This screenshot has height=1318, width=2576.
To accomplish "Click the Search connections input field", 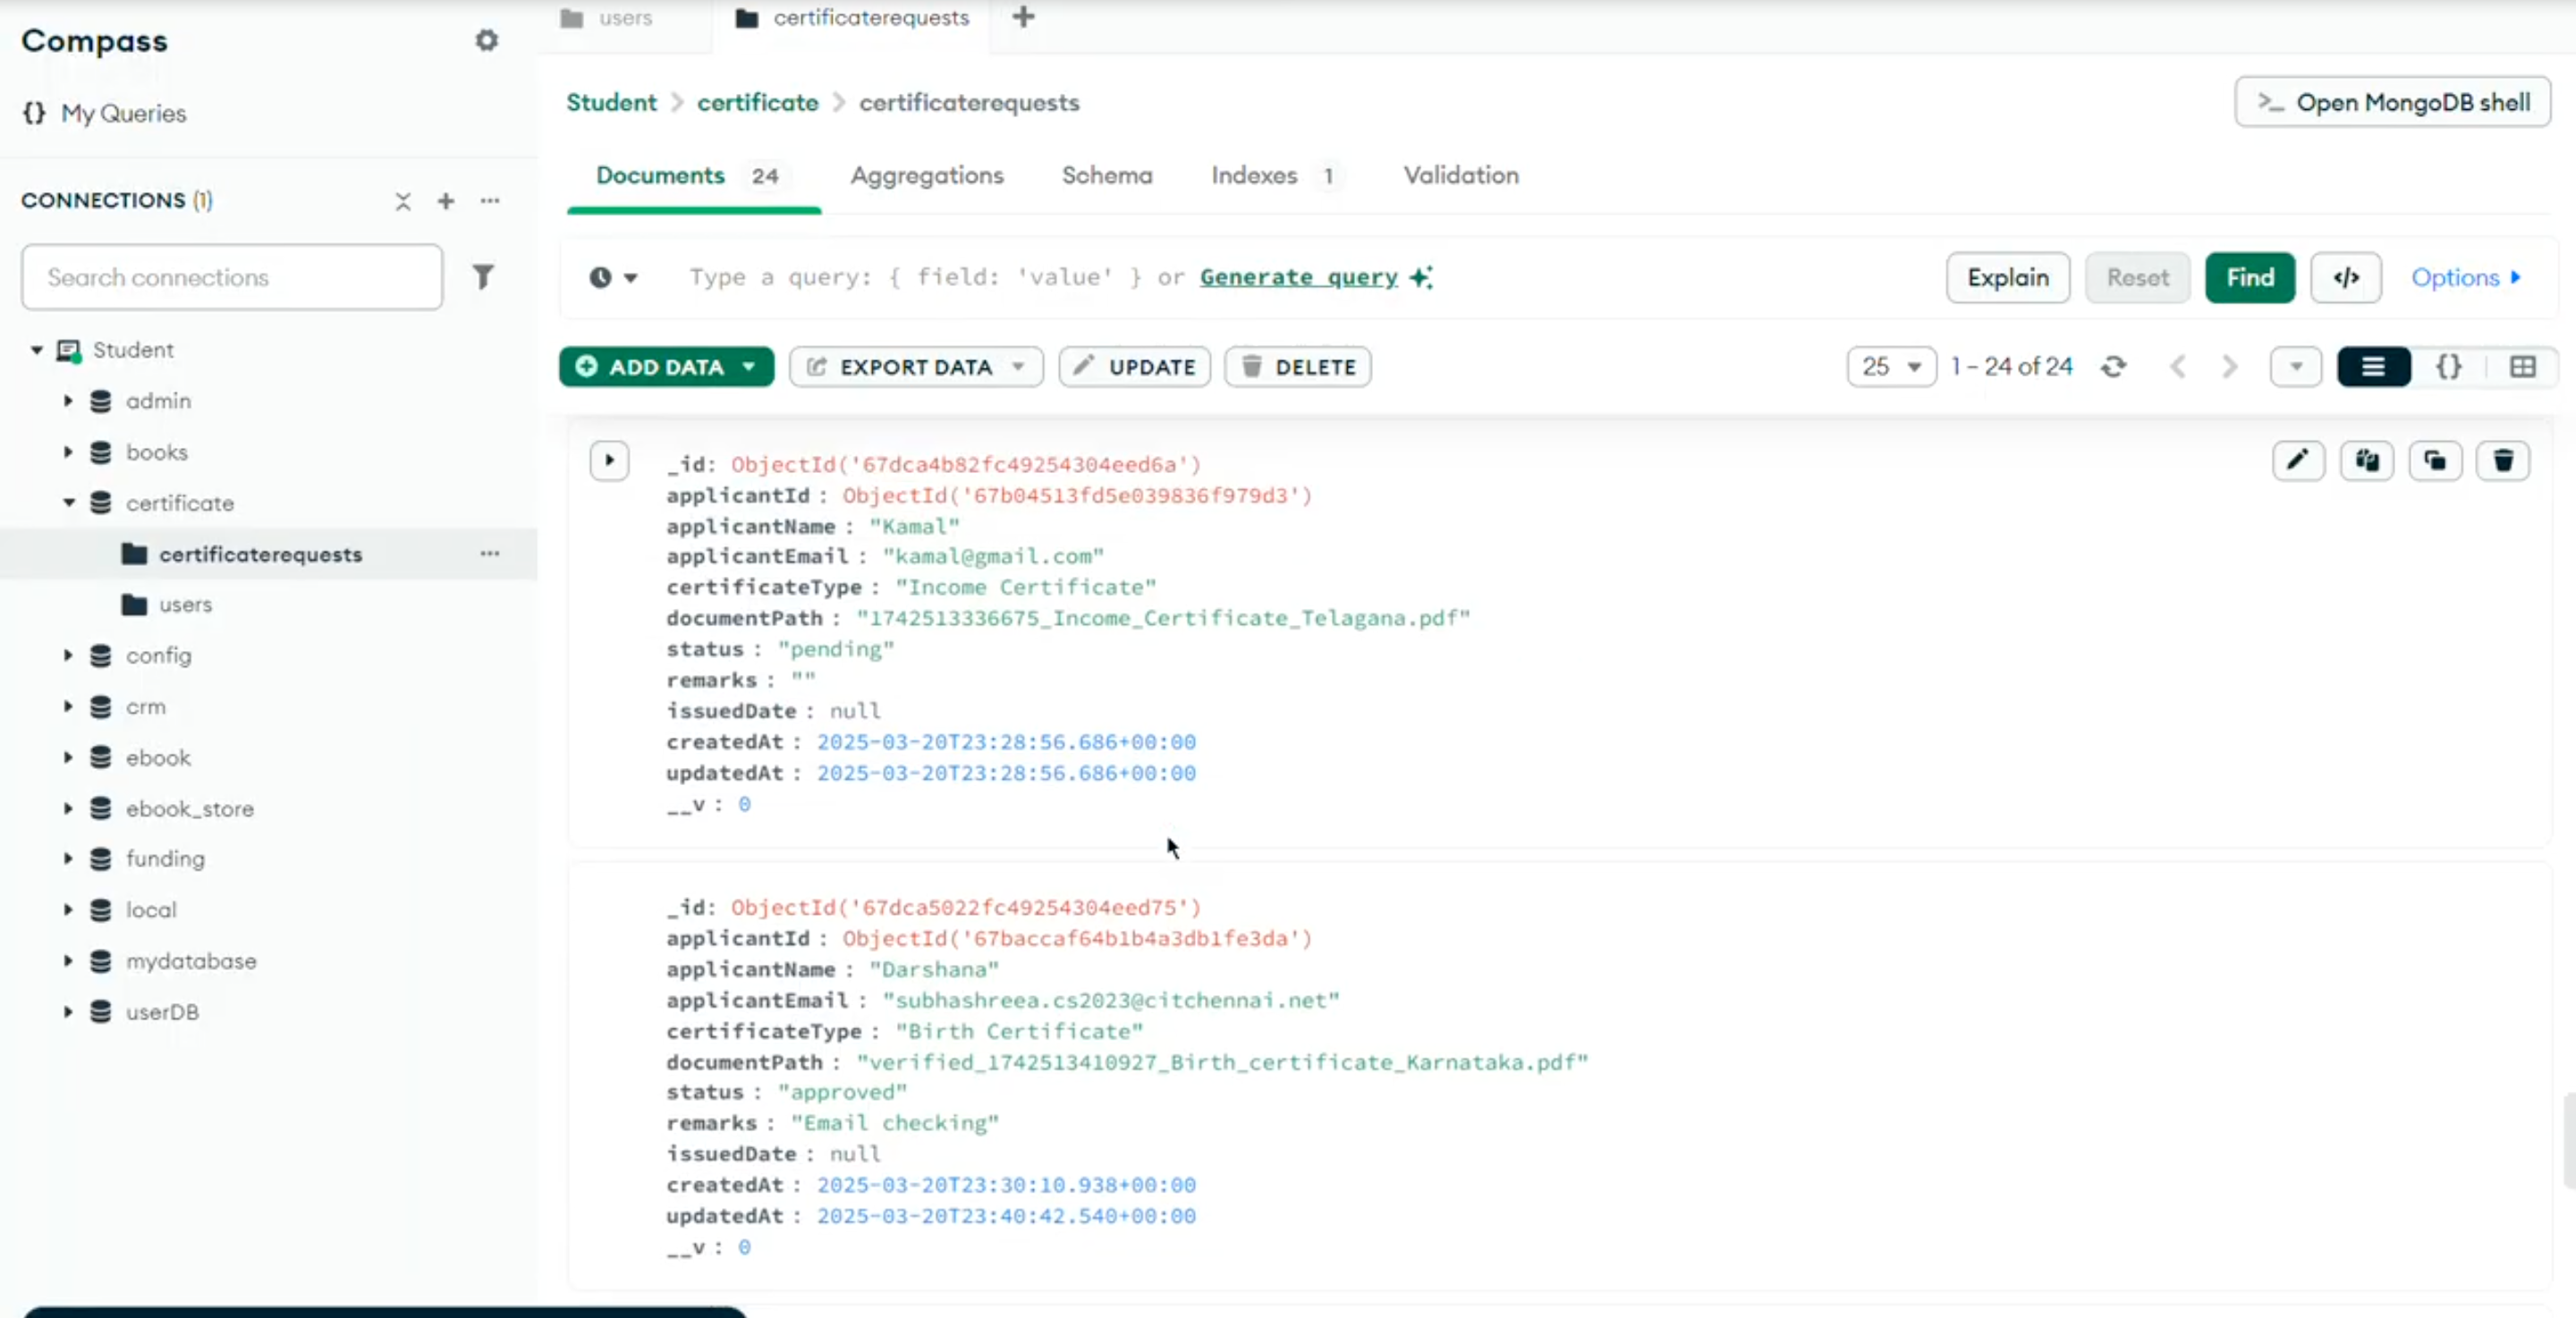I will pyautogui.click(x=232, y=277).
